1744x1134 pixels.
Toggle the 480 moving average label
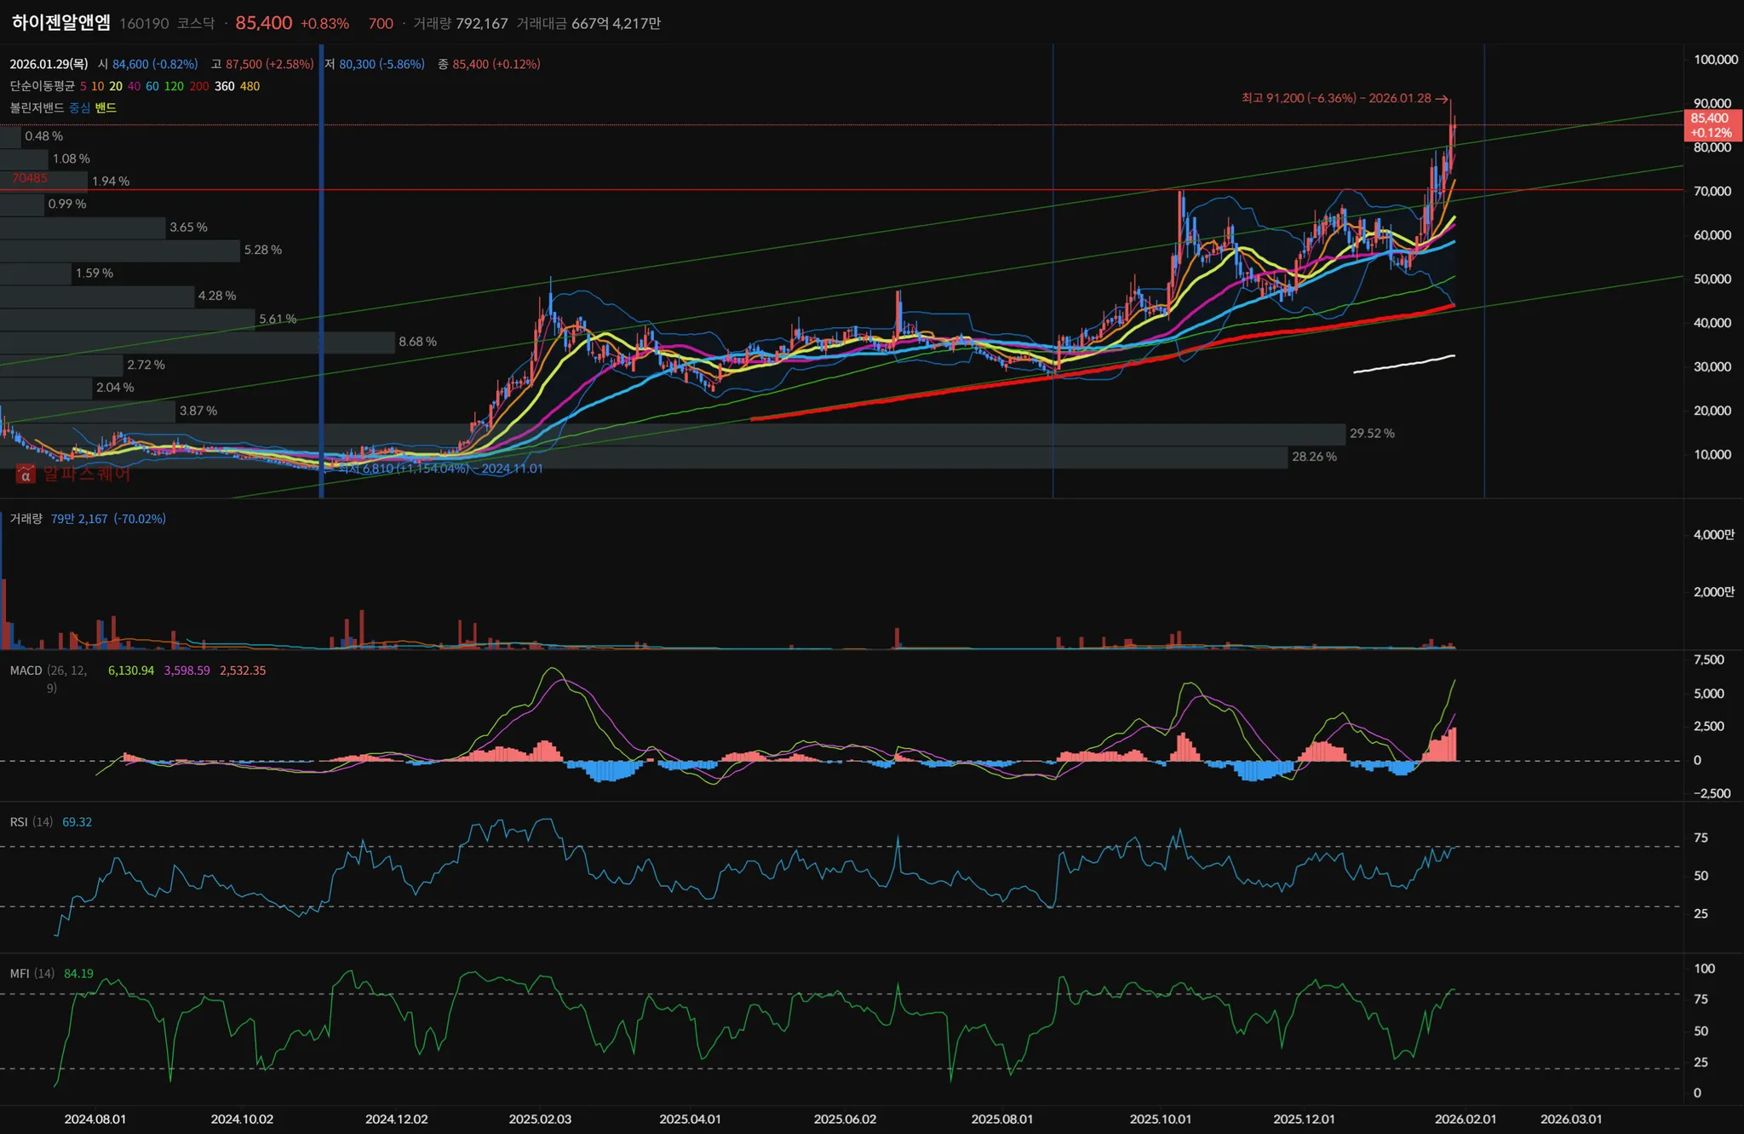click(x=250, y=86)
